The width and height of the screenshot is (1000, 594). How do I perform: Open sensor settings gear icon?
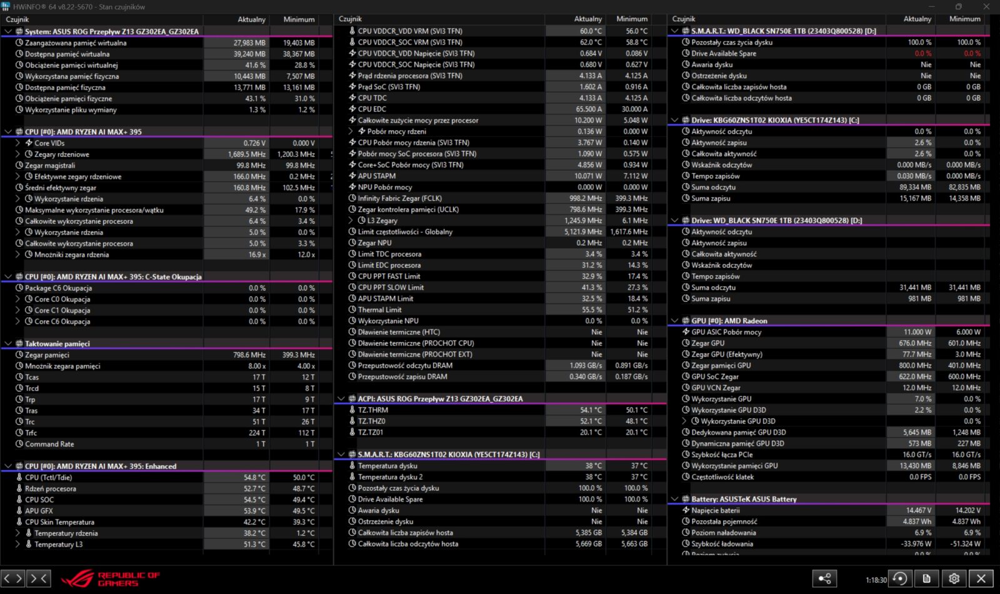pos(954,578)
